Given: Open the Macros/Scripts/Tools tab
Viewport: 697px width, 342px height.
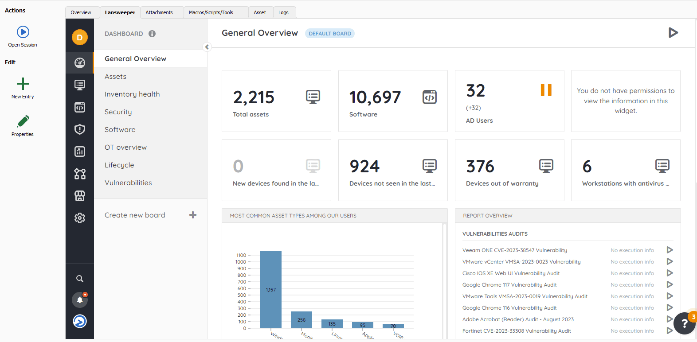Looking at the screenshot, I should point(211,12).
